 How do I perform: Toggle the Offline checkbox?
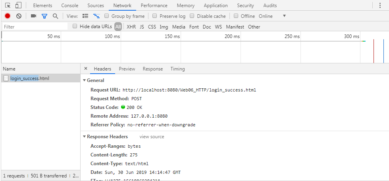[x=236, y=16]
